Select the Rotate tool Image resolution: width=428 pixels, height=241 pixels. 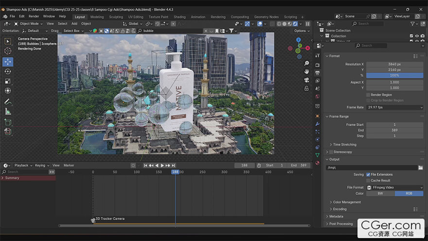(8, 72)
